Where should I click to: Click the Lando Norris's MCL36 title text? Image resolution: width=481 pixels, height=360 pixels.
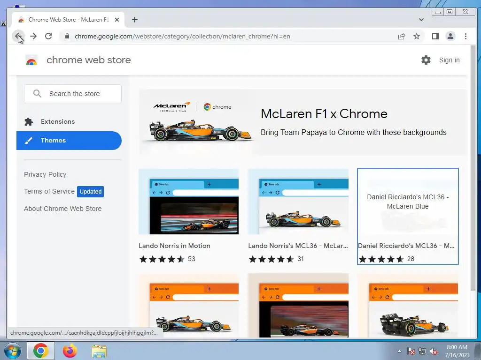(x=298, y=246)
